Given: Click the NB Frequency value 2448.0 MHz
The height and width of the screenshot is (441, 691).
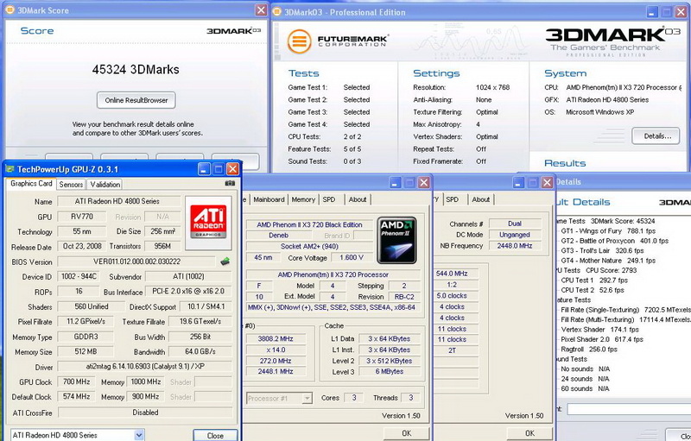Looking at the screenshot, I should (514, 246).
